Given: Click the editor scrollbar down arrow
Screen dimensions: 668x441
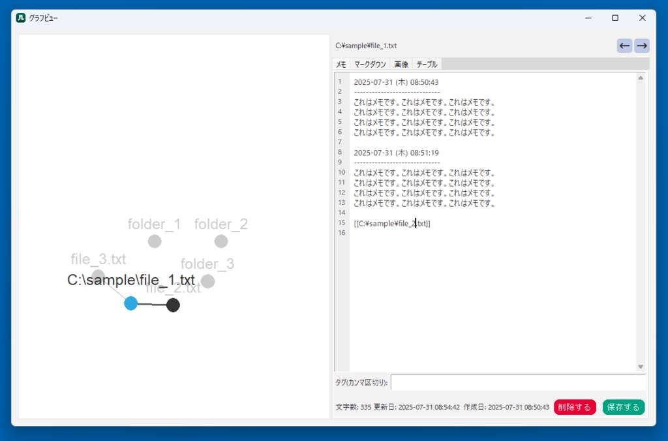Looking at the screenshot, I should tap(641, 367).
